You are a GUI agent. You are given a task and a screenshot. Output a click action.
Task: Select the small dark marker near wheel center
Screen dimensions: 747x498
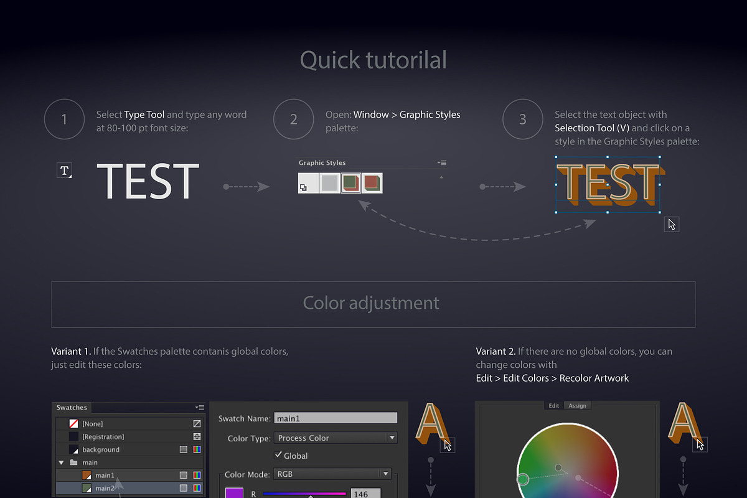pyautogui.click(x=558, y=467)
